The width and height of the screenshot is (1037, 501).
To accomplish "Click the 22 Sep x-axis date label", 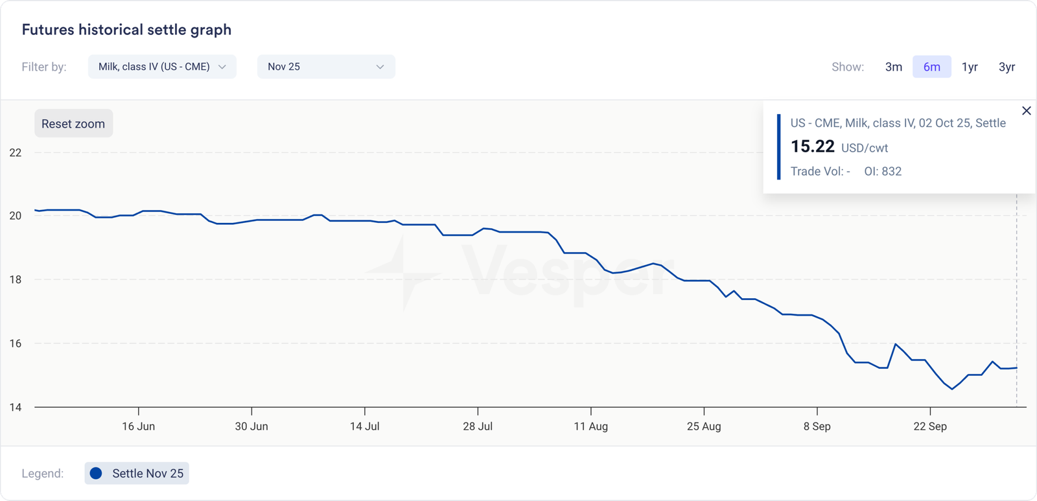I will 930,426.
